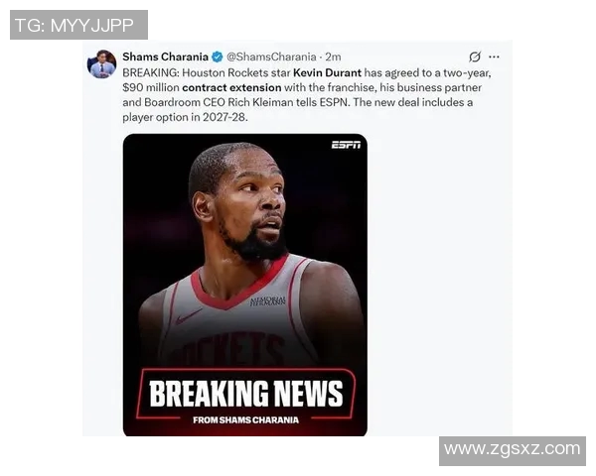The image size is (596, 476).
Task: Click the Nike swoosh on the jersey
Action: coord(189,316)
